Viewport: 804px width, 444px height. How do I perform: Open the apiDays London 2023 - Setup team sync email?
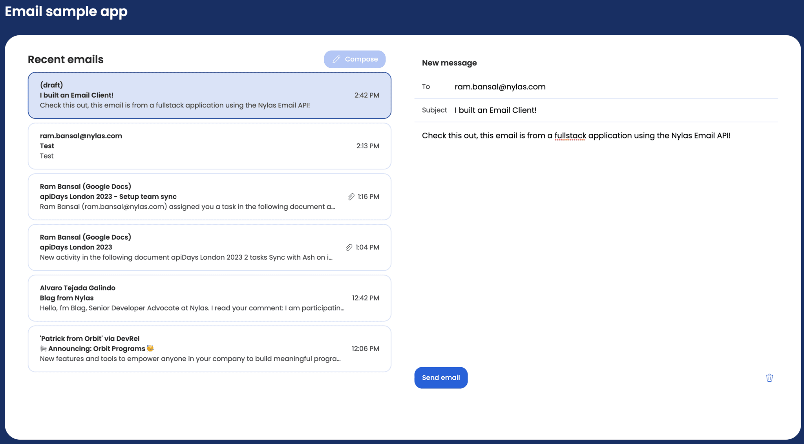(209, 197)
